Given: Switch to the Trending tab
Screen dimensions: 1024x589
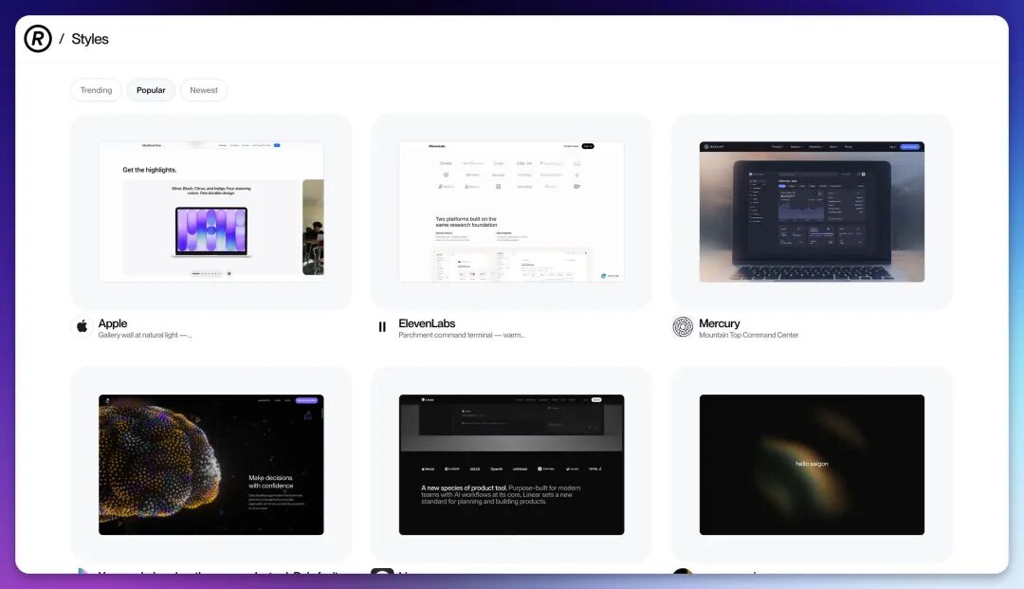Looking at the screenshot, I should (96, 90).
